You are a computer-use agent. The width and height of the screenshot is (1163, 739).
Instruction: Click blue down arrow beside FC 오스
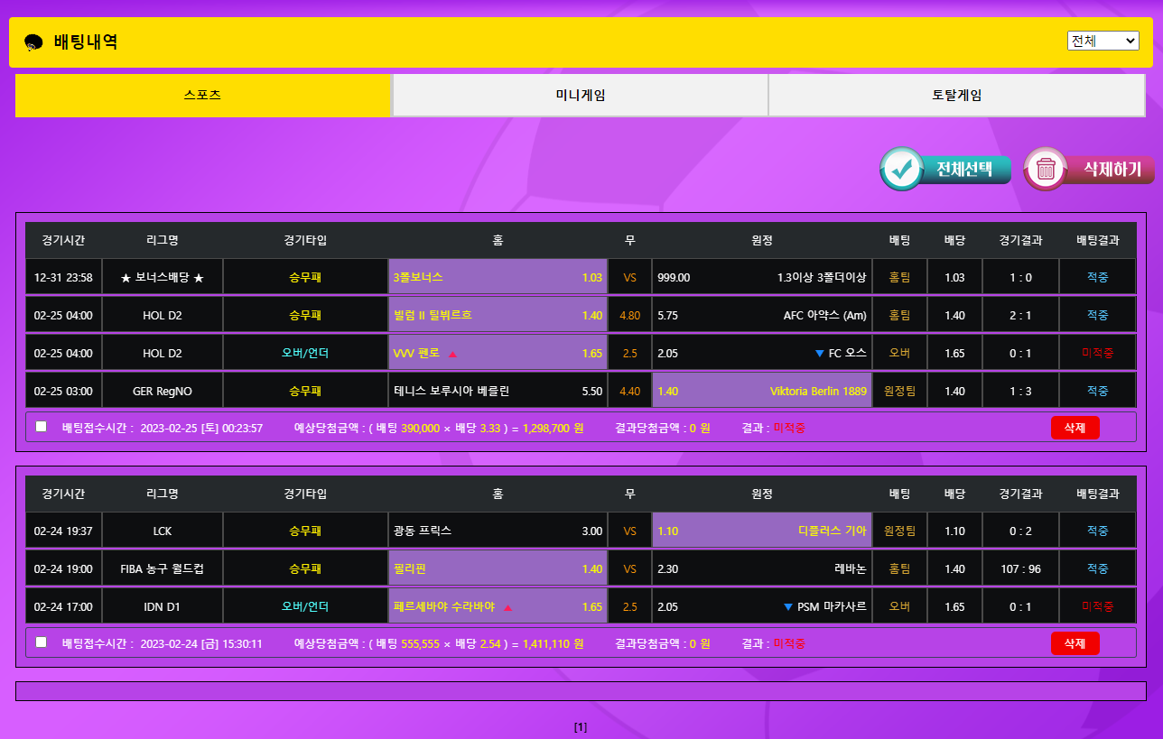(819, 354)
